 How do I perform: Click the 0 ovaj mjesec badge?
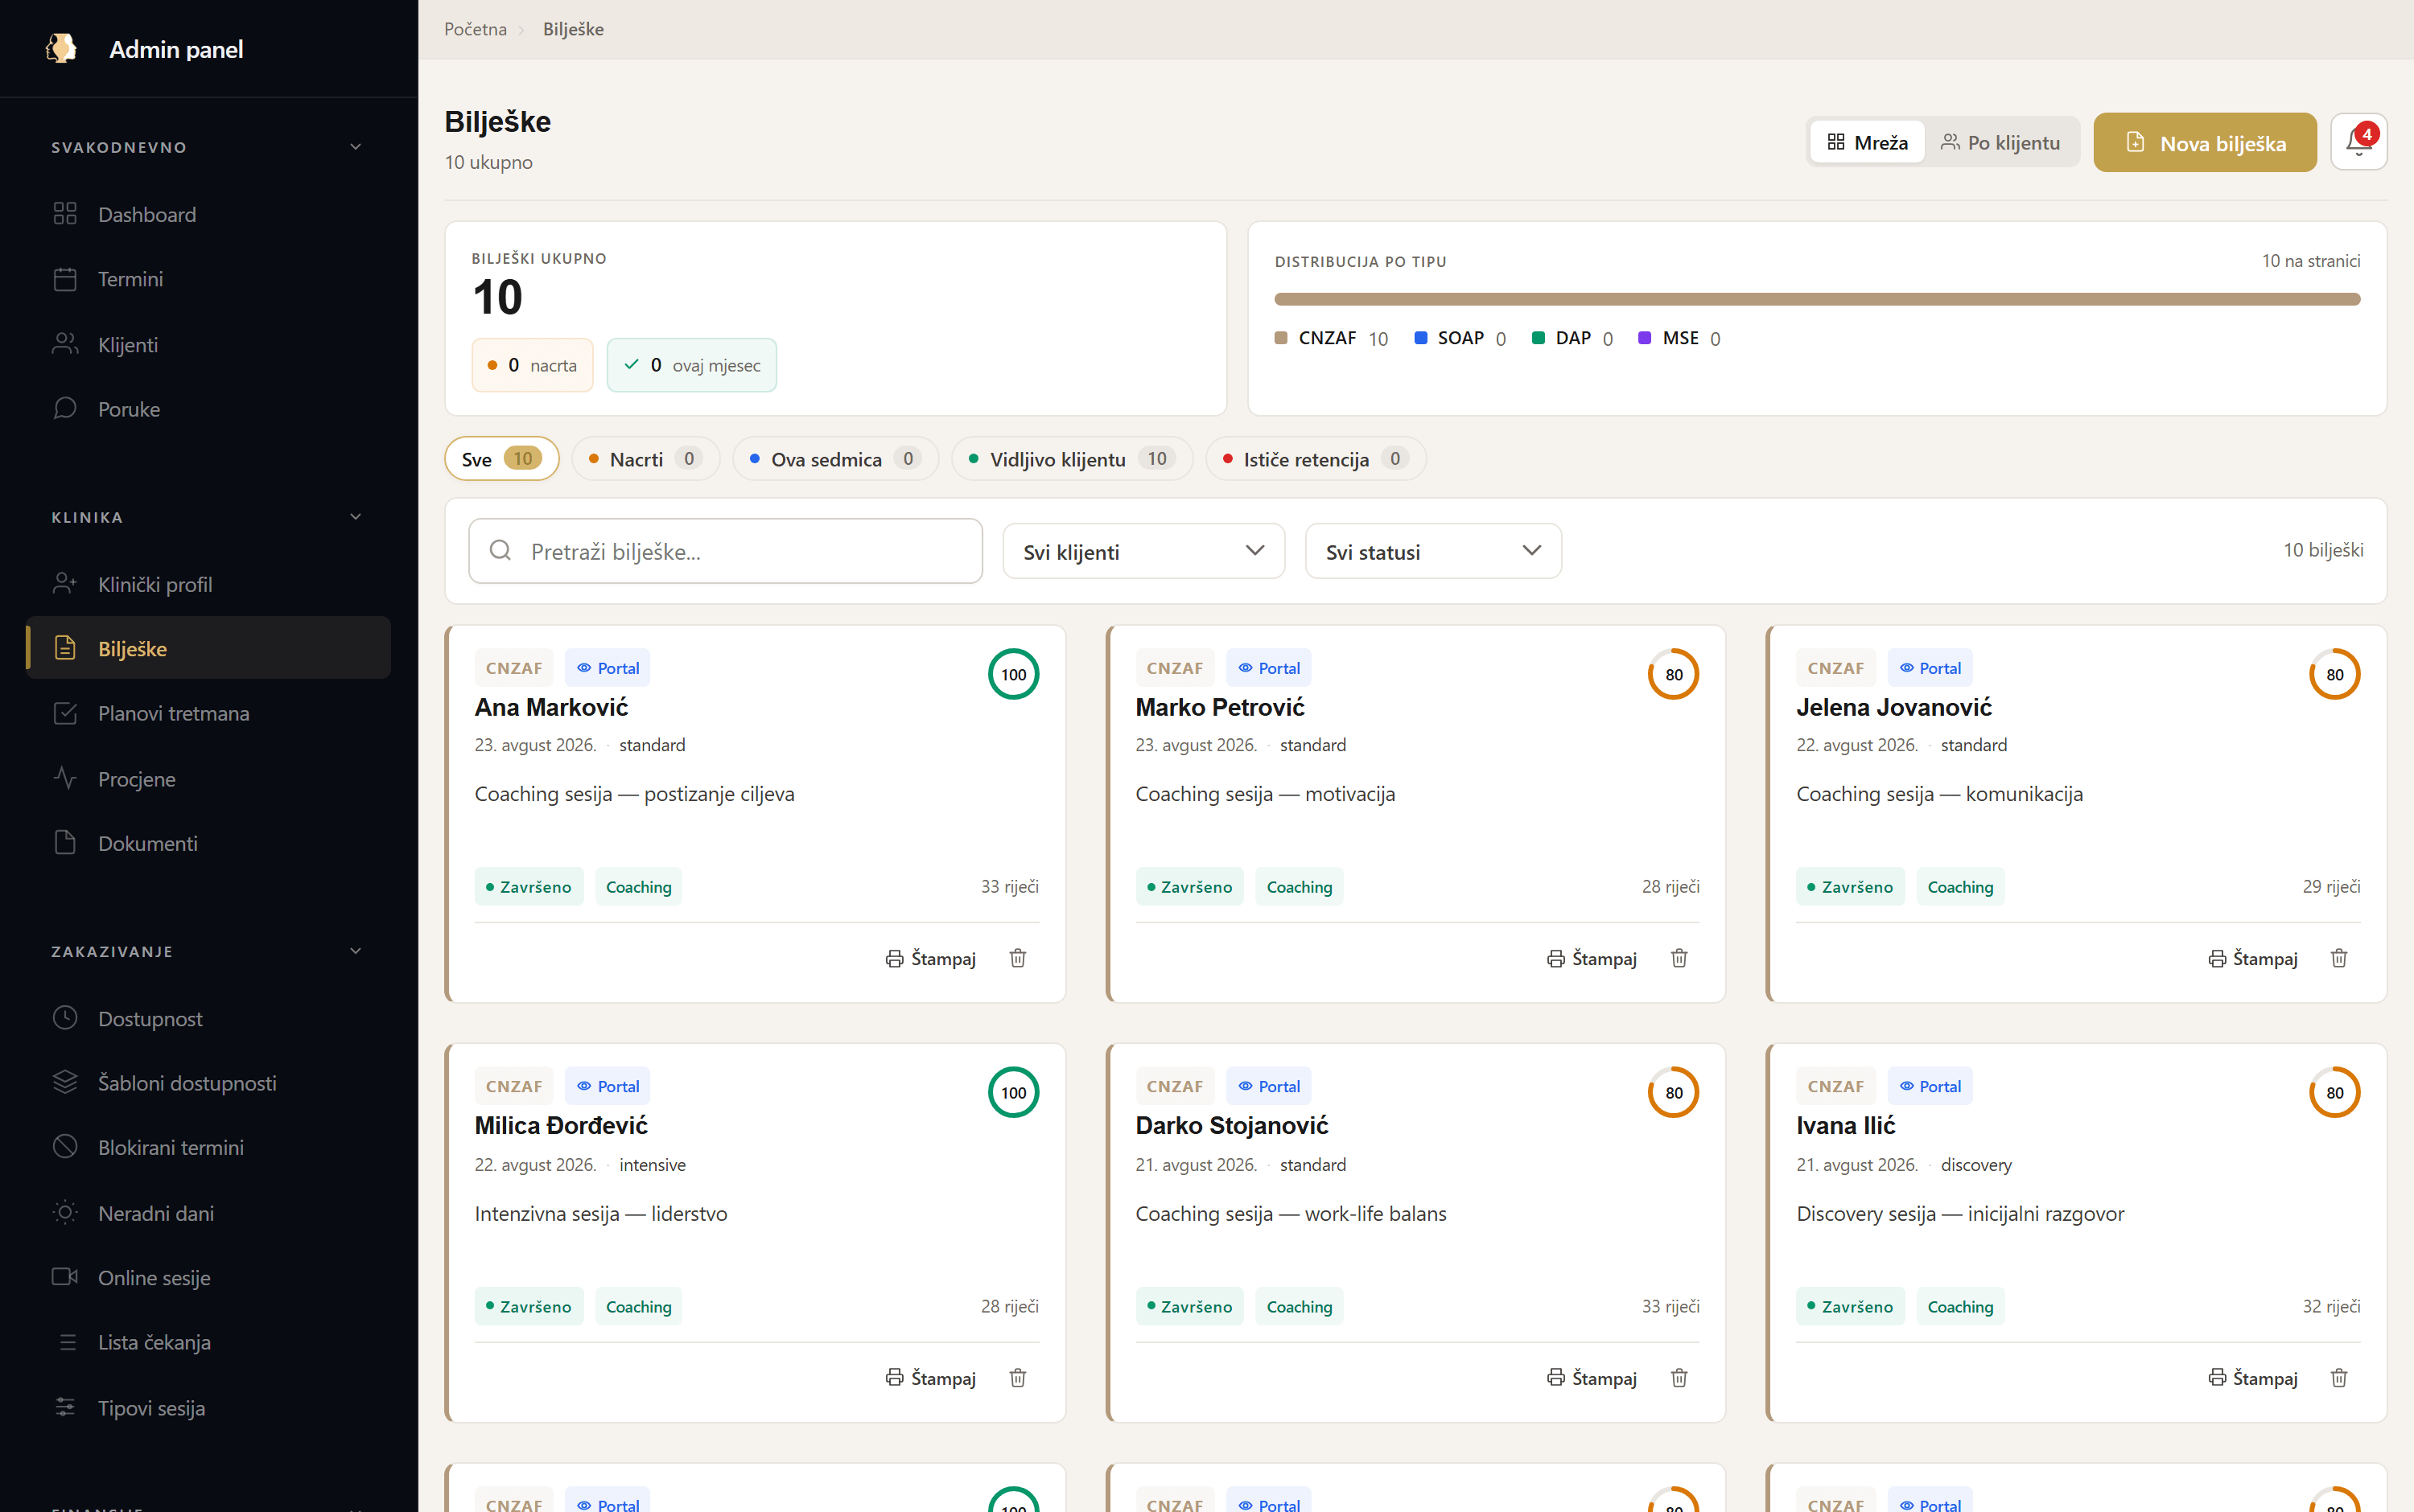(691, 365)
